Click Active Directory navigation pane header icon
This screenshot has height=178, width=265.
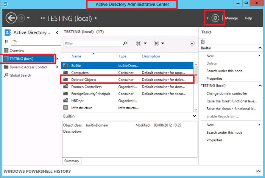pyautogui.click(x=8, y=33)
